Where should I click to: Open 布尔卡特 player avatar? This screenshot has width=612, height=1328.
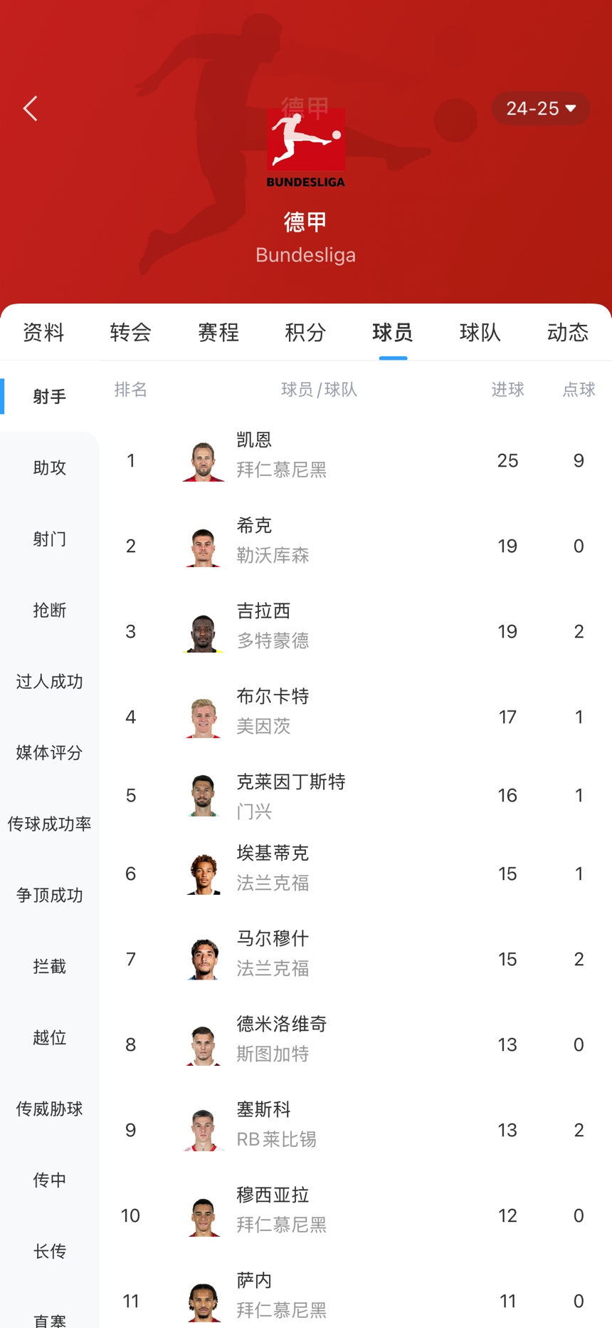click(204, 717)
